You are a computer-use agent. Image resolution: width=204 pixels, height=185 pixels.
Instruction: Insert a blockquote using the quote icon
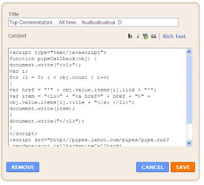pos(154,36)
